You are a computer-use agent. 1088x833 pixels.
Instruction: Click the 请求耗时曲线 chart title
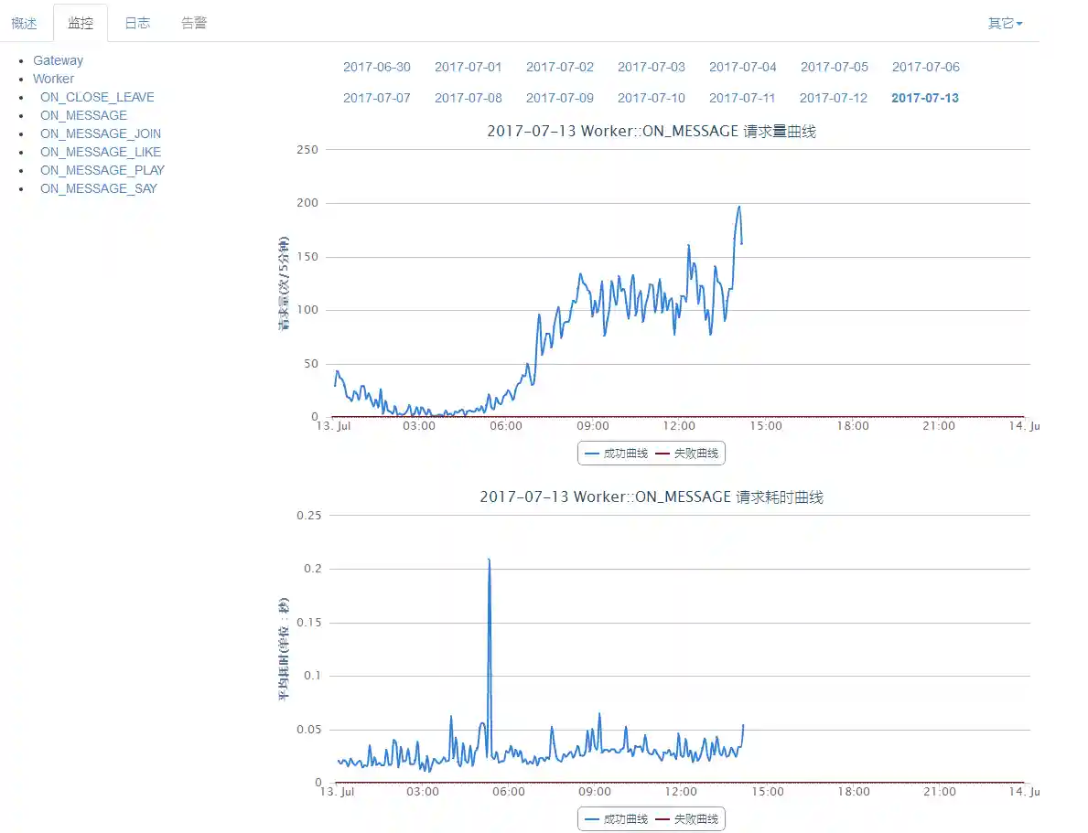652,497
